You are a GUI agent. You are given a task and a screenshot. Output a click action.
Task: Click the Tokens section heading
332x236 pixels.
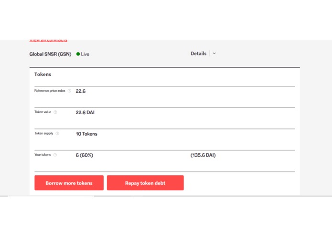[x=43, y=75]
